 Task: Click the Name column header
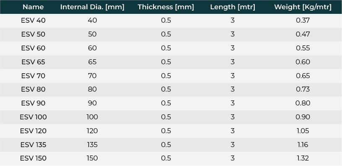coord(33,7)
